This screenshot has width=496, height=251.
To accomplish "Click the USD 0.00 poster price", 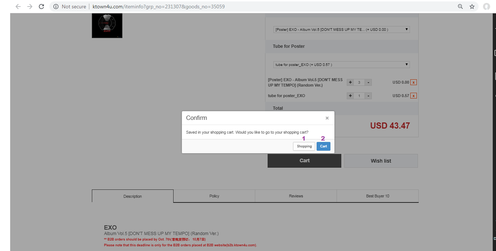I will pyautogui.click(x=401, y=82).
